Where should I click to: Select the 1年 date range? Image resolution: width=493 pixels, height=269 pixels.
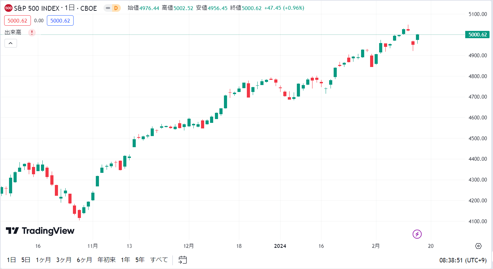pos(125,260)
